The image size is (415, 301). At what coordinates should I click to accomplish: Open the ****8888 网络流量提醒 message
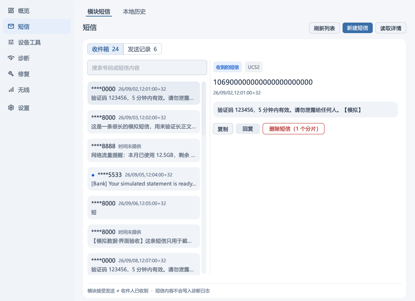click(143, 150)
